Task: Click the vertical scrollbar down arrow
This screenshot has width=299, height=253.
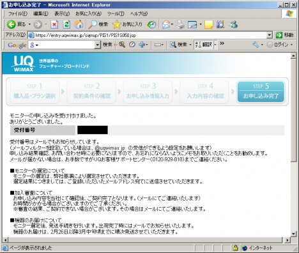Action: pos(293,234)
